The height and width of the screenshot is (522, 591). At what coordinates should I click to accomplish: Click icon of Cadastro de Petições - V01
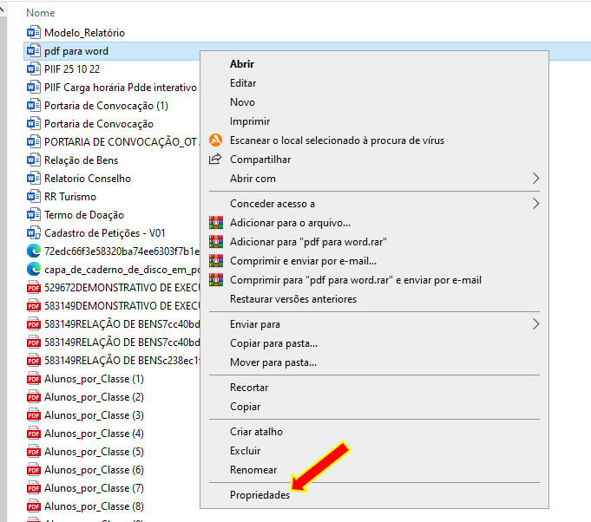[x=34, y=232]
